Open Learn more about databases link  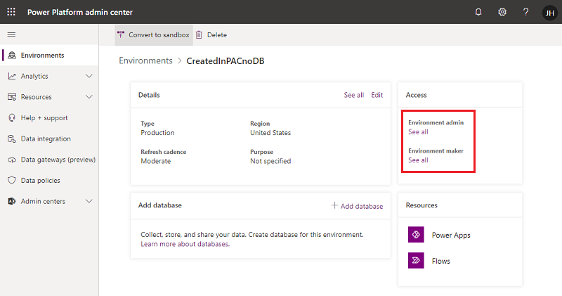click(185, 244)
